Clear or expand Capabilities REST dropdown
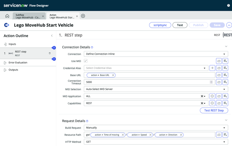Viewport: 232px width, 146px height. tap(203, 103)
